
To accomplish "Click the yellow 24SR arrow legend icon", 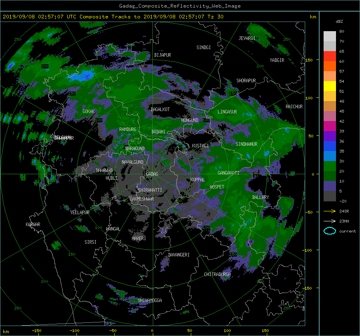I will coord(330,211).
